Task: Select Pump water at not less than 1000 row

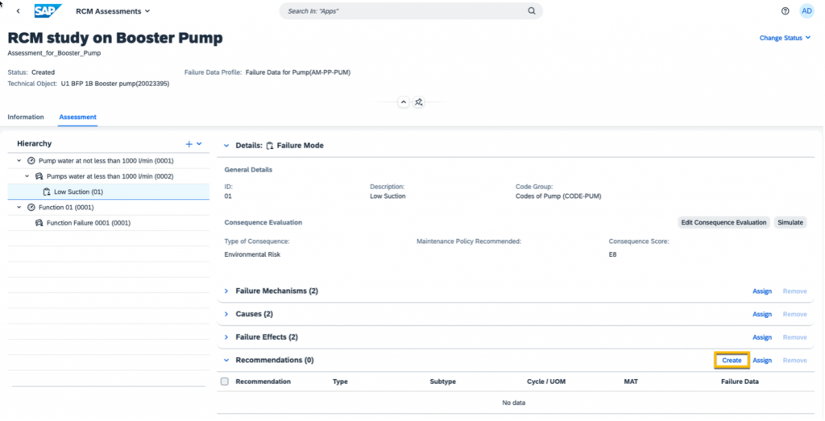Action: click(109, 161)
